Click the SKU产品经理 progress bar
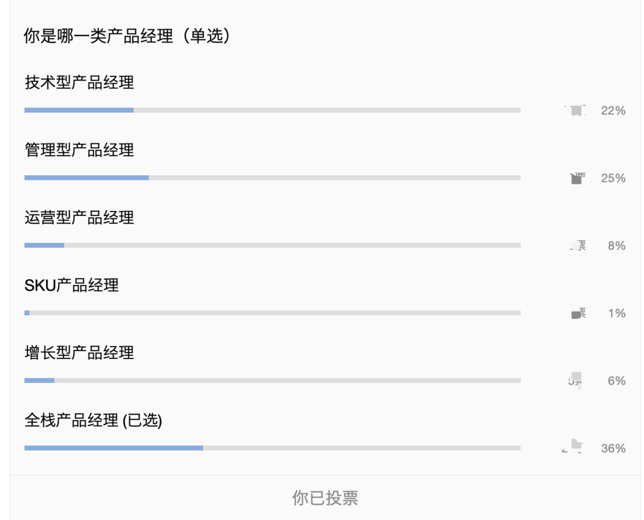 click(272, 313)
